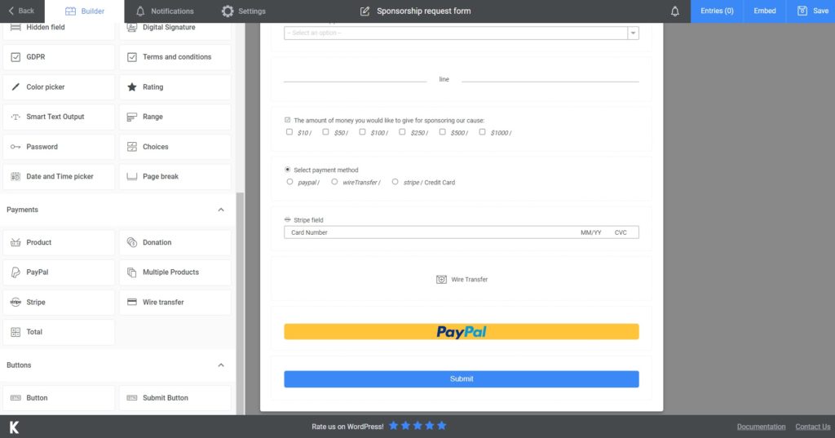Click the blue Submit button in form
This screenshot has width=835, height=438.
(x=462, y=378)
